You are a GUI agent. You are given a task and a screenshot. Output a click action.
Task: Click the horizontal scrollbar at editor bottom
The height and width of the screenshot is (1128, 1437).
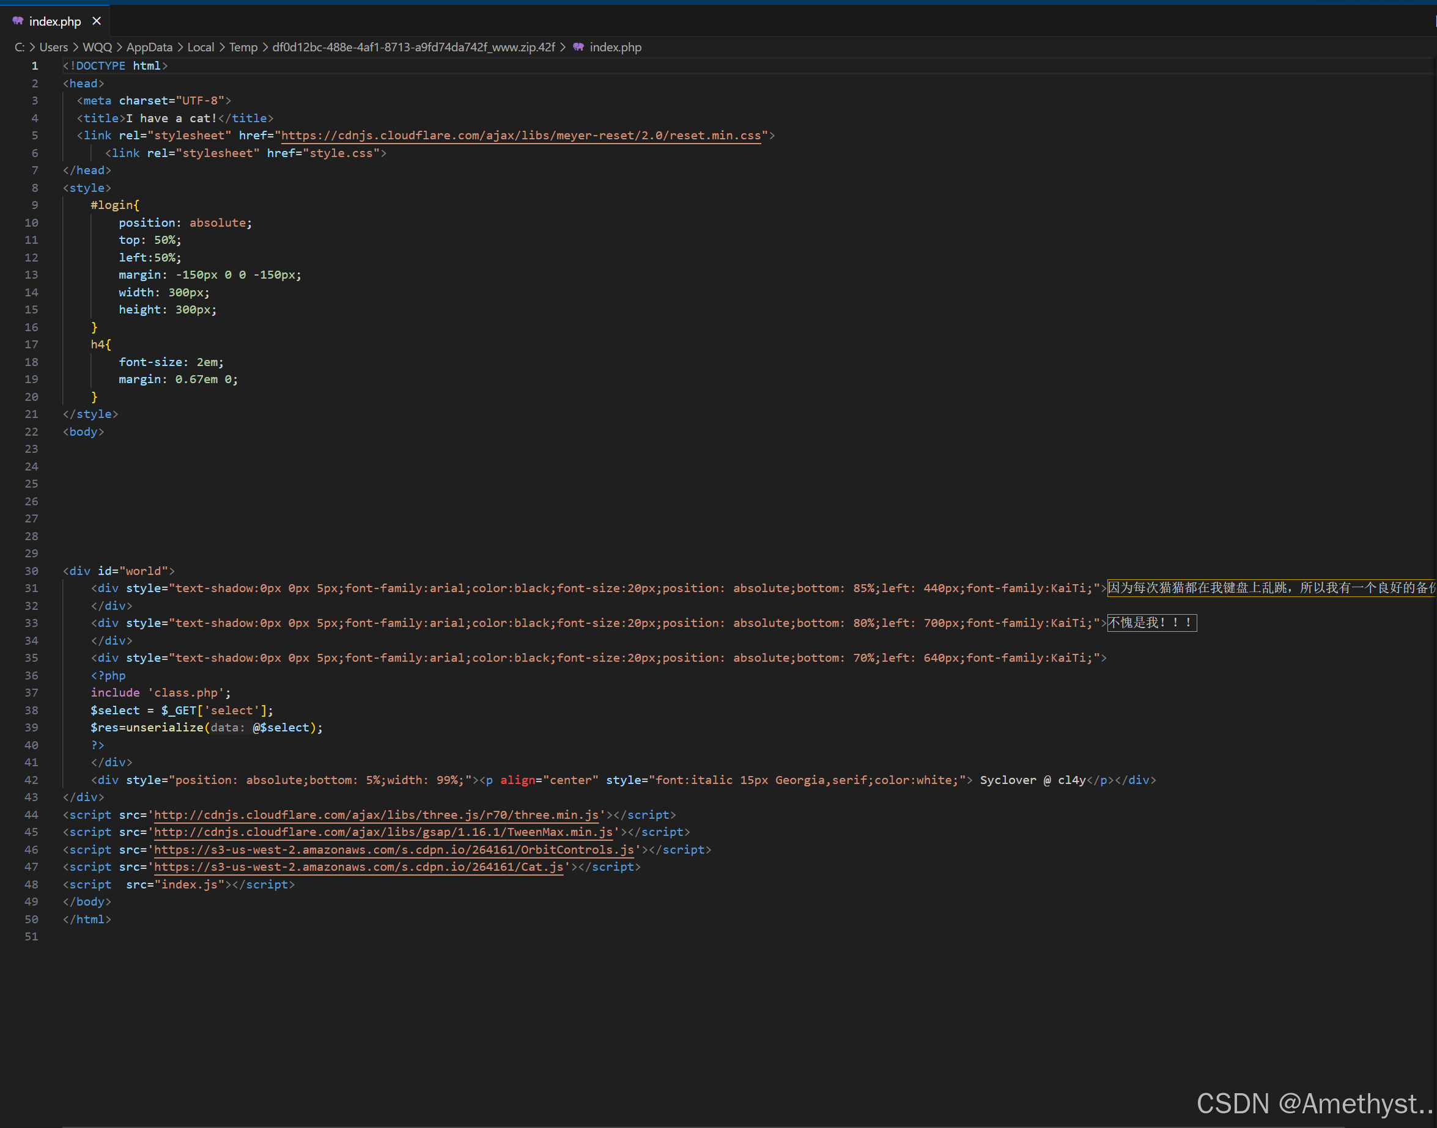coord(703,1126)
